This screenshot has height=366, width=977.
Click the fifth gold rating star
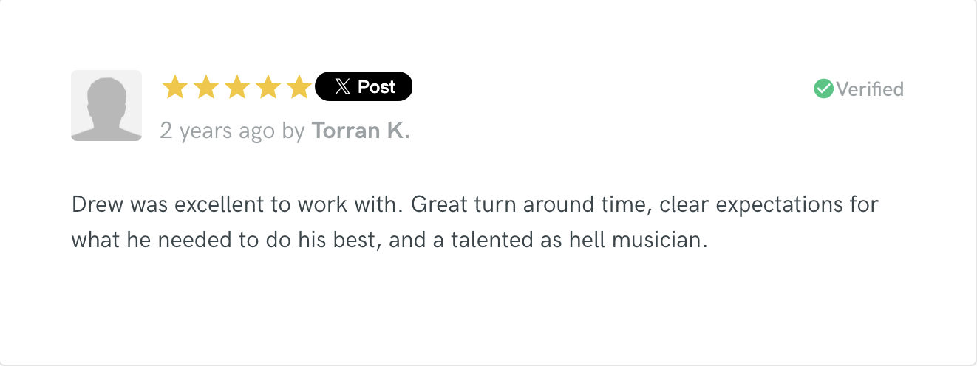click(299, 87)
